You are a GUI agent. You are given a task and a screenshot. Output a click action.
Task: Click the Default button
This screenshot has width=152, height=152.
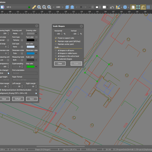(x=18, y=99)
